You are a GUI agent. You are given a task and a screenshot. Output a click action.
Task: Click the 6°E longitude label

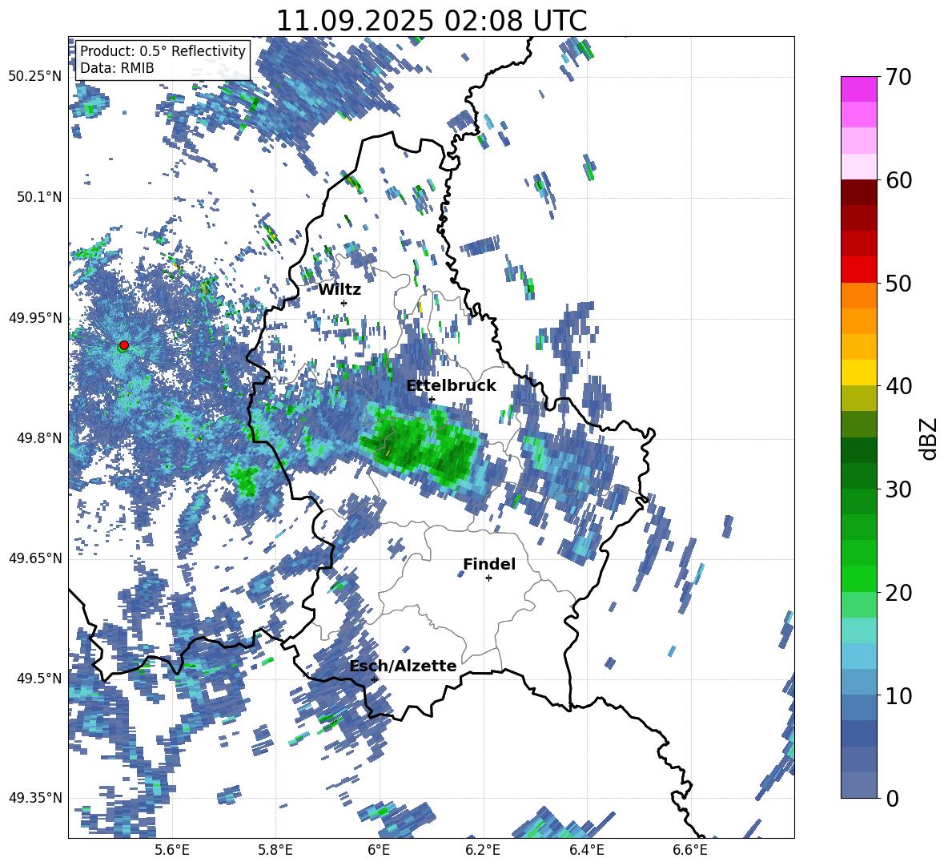coord(379,850)
